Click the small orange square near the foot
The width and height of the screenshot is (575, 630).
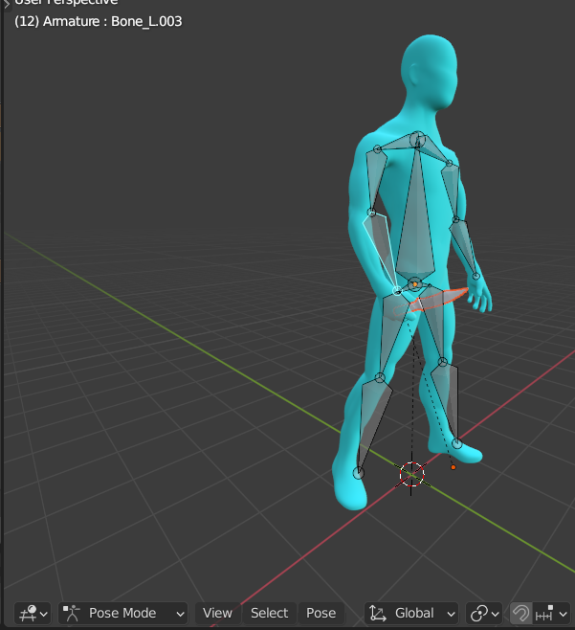click(453, 466)
